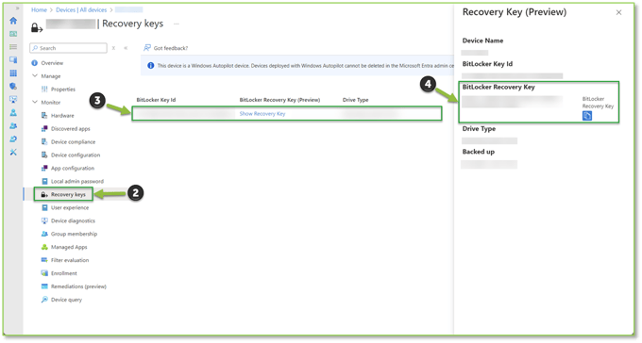Select the All services grid icon
Screen dimensions: 642x343
13,73
